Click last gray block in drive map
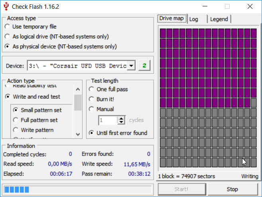Screen dimensions: 262x197 pyautogui.click(x=254, y=162)
